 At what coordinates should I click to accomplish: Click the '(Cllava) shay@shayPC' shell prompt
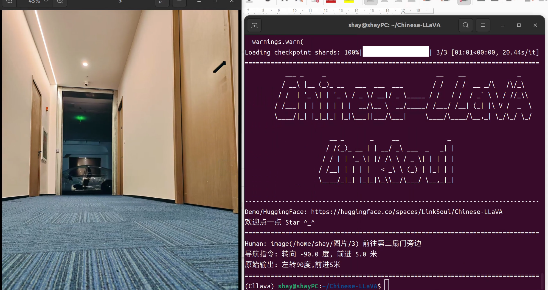tap(282, 286)
